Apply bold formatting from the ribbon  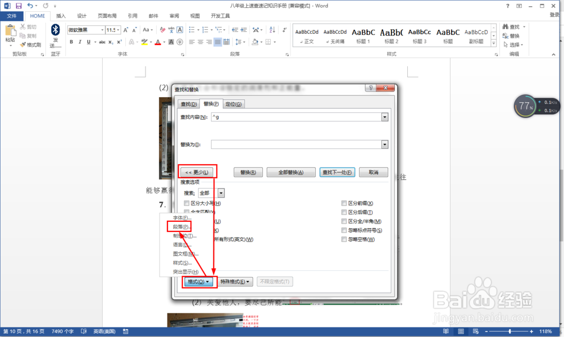(x=71, y=42)
